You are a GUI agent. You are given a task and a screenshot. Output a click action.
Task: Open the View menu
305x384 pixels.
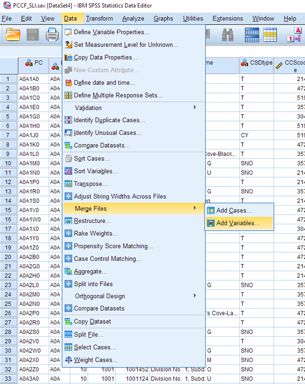coord(47,19)
